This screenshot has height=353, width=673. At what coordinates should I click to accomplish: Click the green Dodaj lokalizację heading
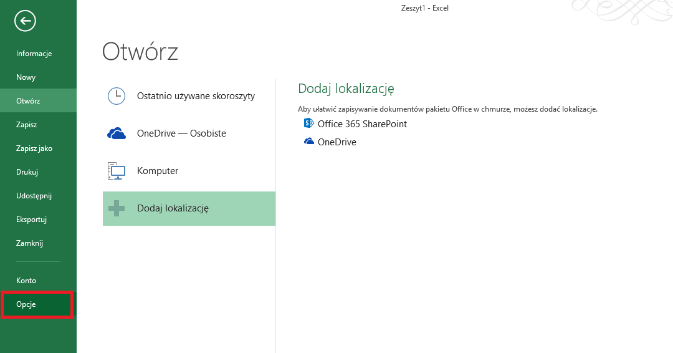pos(346,89)
